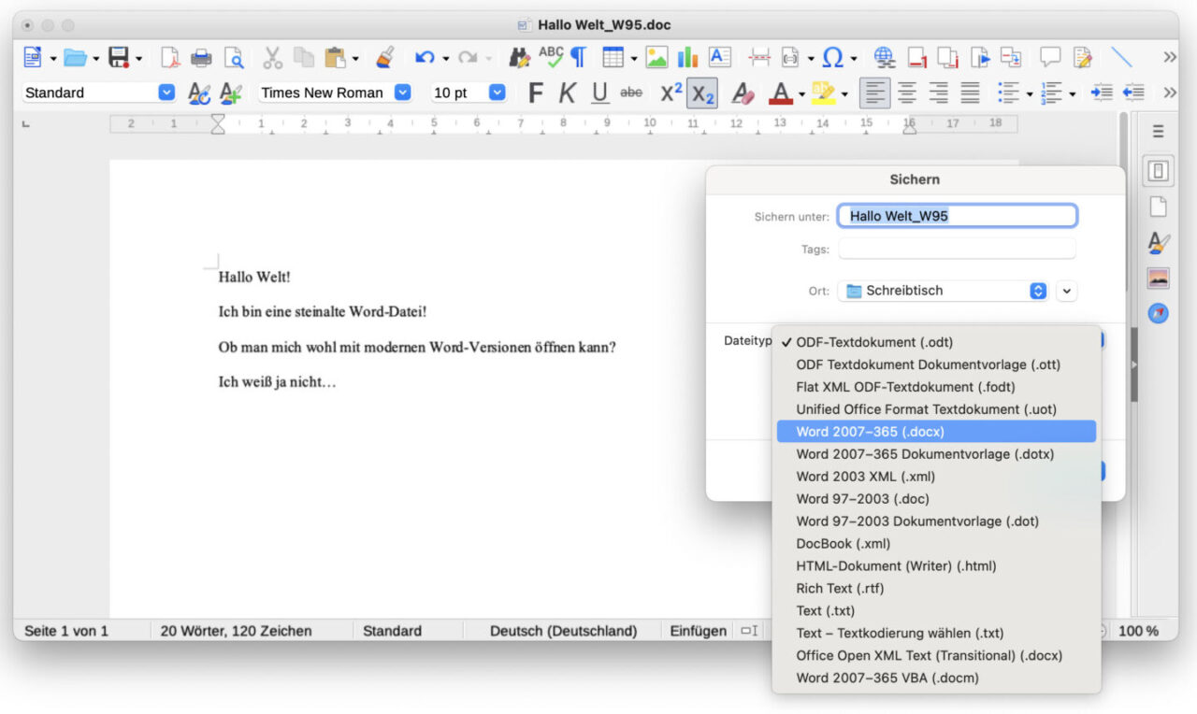Viewport: 1197px width, 714px height.
Task: Insert an image from the toolbar
Action: point(656,57)
